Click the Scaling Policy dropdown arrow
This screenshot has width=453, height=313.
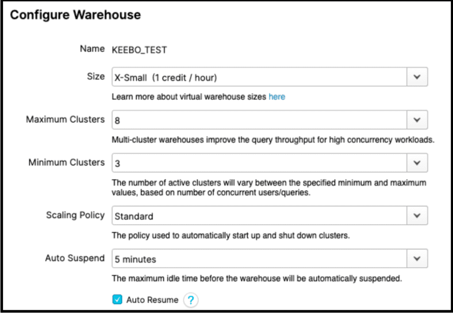click(417, 216)
